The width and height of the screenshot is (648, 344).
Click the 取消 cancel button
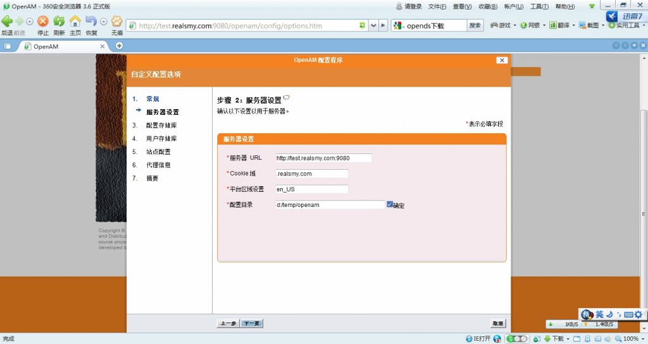pyautogui.click(x=498, y=323)
